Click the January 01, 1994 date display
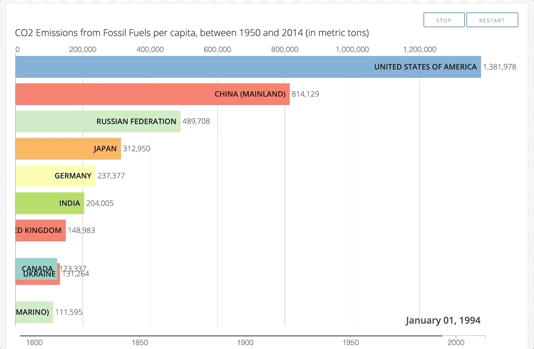534x349 pixels. [x=443, y=320]
